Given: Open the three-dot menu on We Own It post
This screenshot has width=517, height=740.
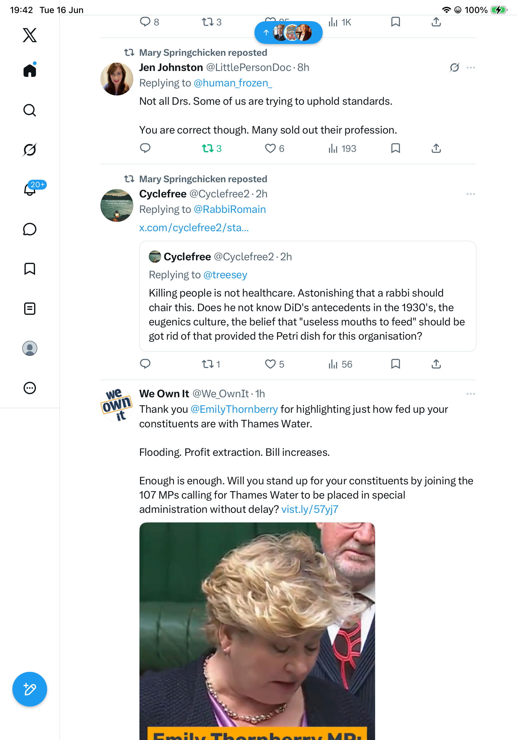Looking at the screenshot, I should (x=471, y=394).
